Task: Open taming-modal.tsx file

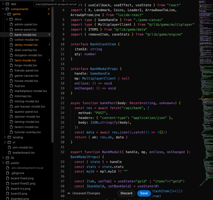Action: [27, 122]
